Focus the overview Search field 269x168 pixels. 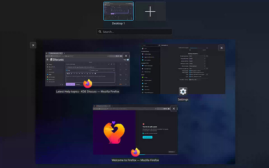coord(134,32)
